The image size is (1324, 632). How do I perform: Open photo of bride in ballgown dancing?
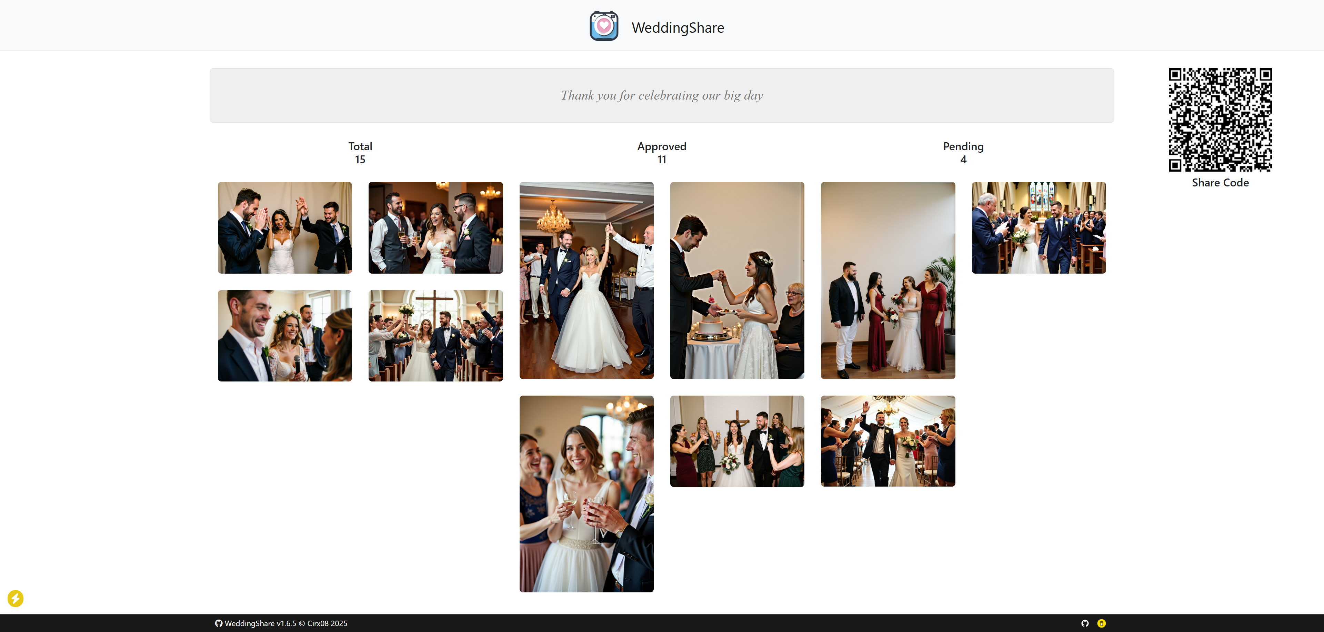pos(586,281)
